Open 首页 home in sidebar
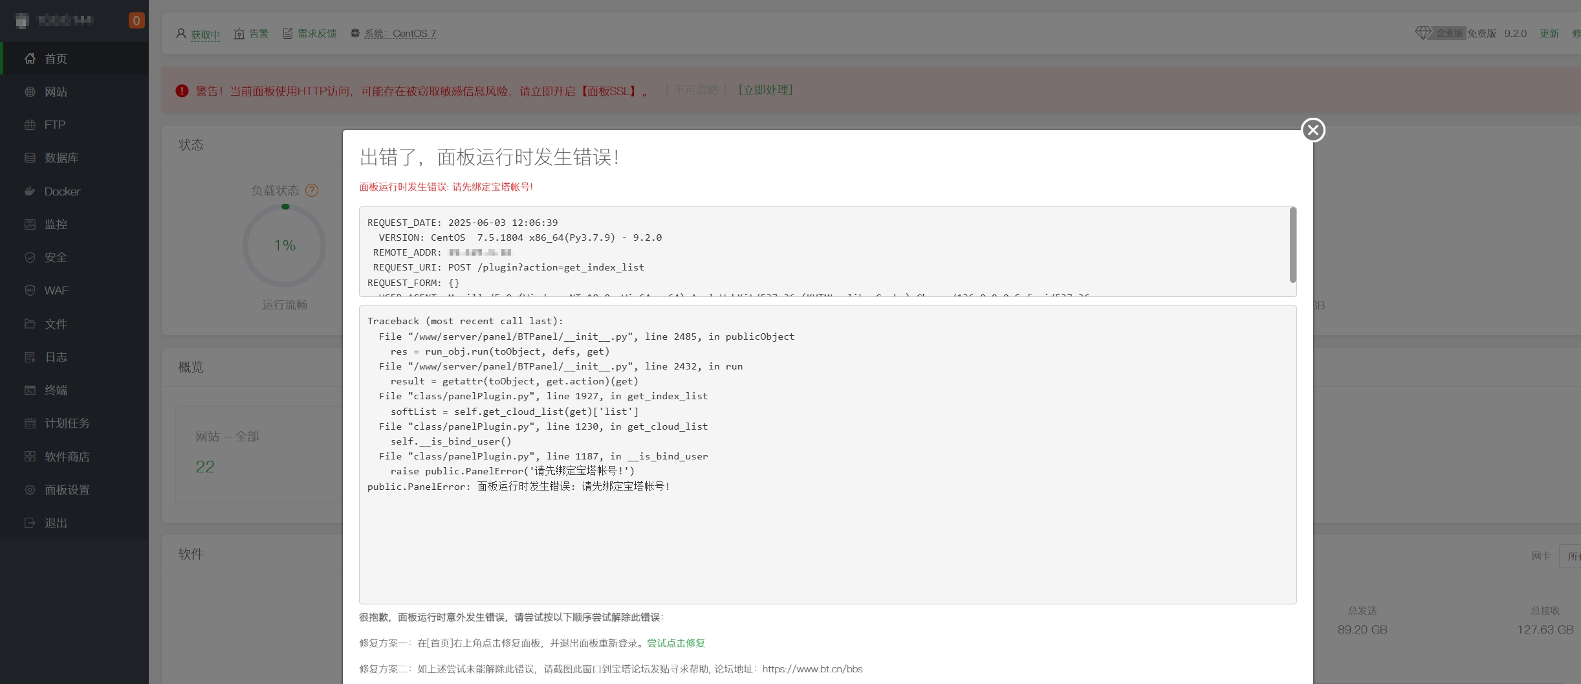 [74, 58]
